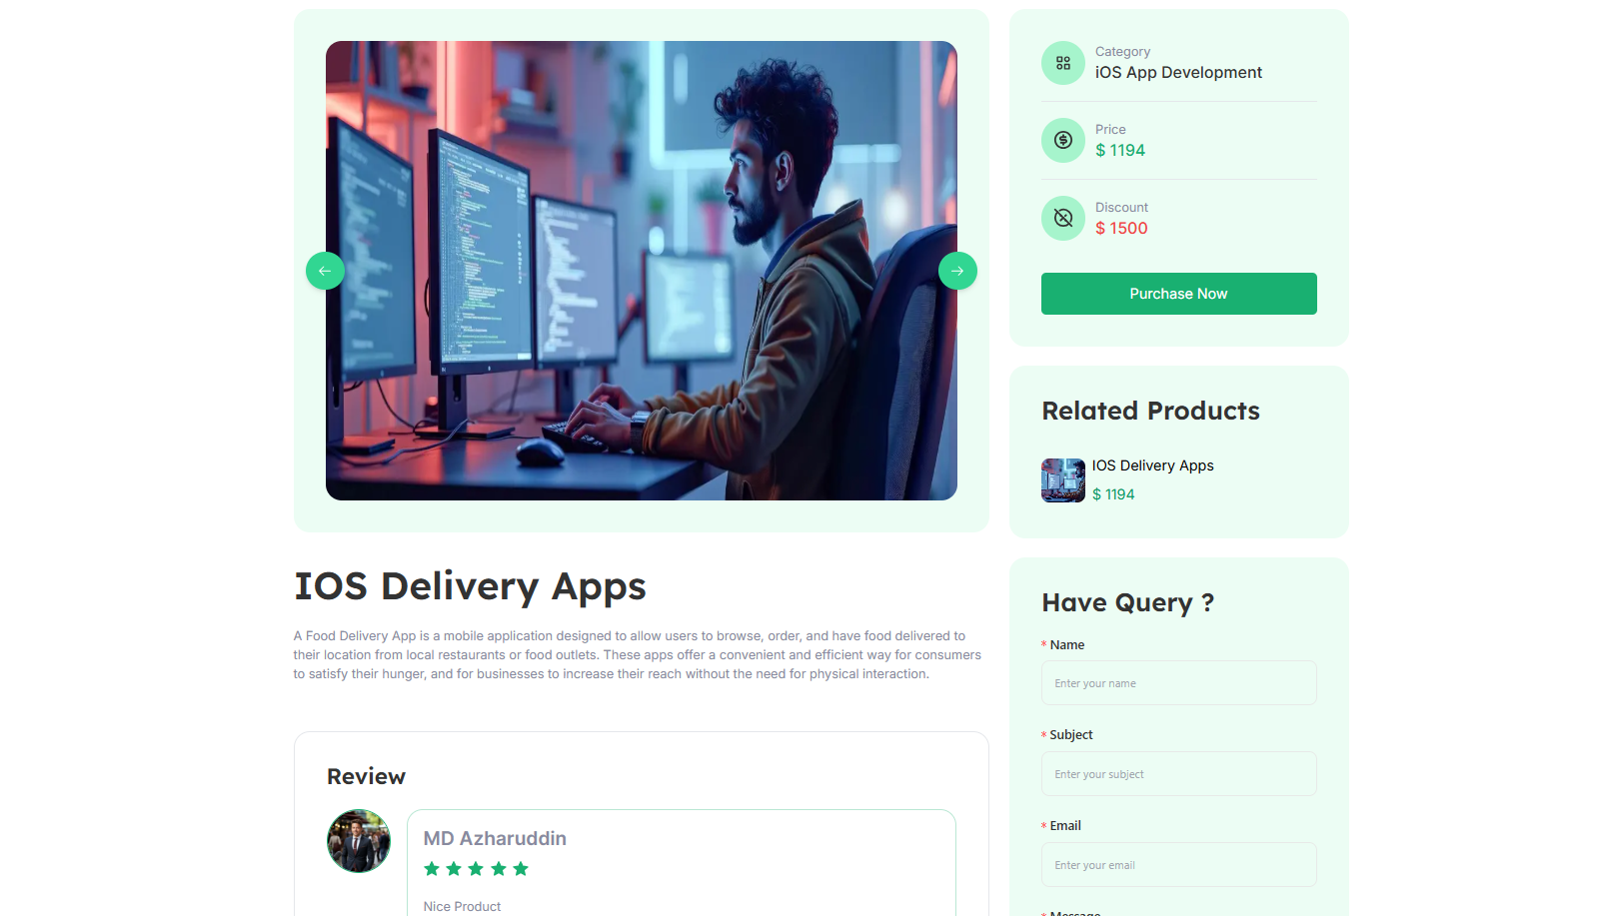Click the 'iOS App Development' category text

[x=1178, y=73]
